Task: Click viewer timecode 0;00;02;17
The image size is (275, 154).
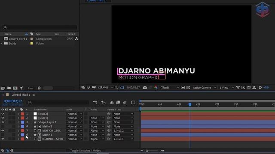Action: pos(133,87)
